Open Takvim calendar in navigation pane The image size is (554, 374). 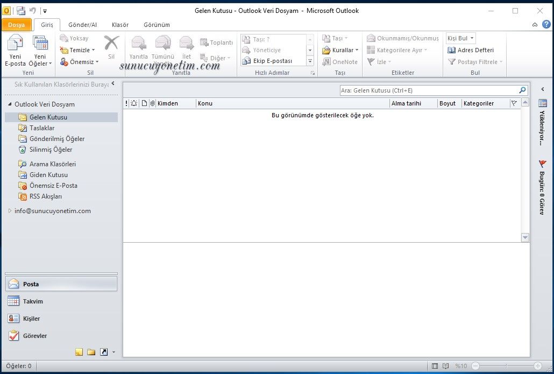point(32,301)
